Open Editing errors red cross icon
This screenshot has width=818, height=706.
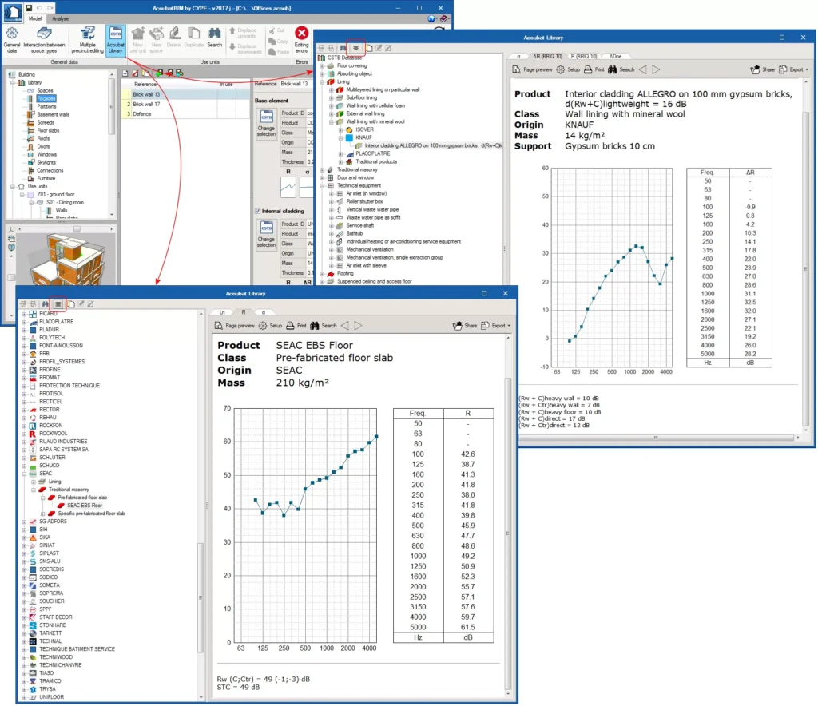click(301, 40)
